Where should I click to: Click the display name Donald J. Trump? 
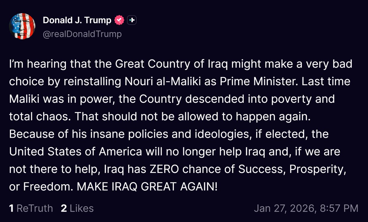click(77, 20)
